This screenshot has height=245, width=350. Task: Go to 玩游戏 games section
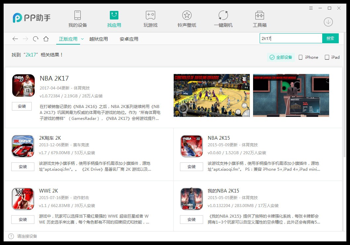pyautogui.click(x=151, y=19)
